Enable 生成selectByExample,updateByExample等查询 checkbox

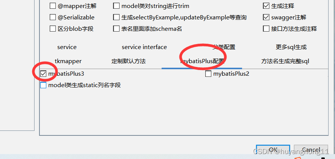click(116, 17)
